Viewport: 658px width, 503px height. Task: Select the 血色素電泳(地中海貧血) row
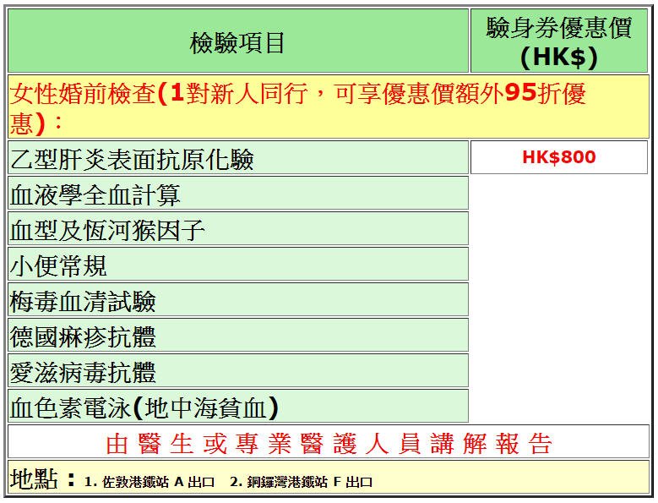point(144,408)
